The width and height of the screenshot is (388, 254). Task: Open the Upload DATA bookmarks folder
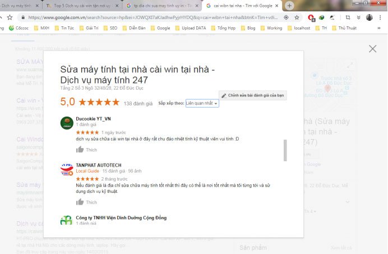191,28
